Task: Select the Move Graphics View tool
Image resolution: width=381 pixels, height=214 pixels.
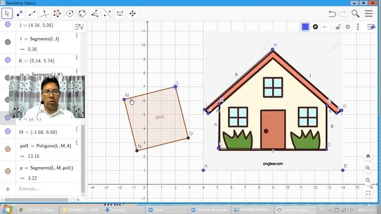Action: 132,13
